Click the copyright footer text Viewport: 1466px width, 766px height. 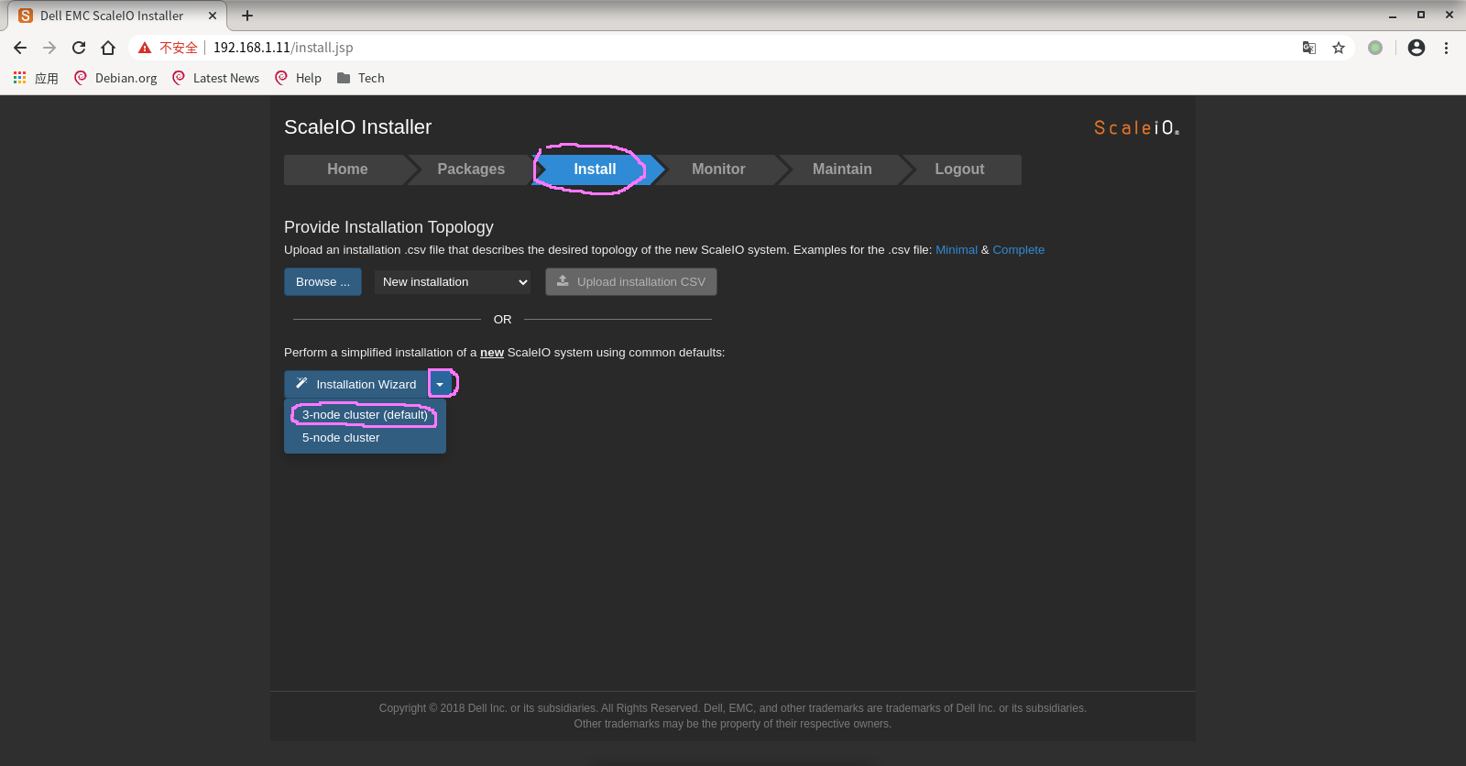733,716
